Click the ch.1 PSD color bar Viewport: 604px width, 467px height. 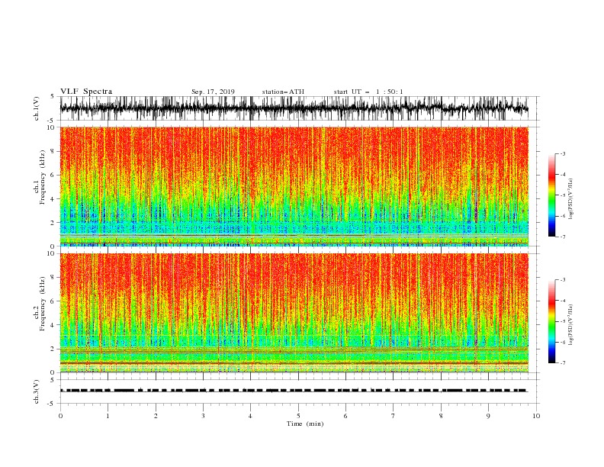(551, 195)
